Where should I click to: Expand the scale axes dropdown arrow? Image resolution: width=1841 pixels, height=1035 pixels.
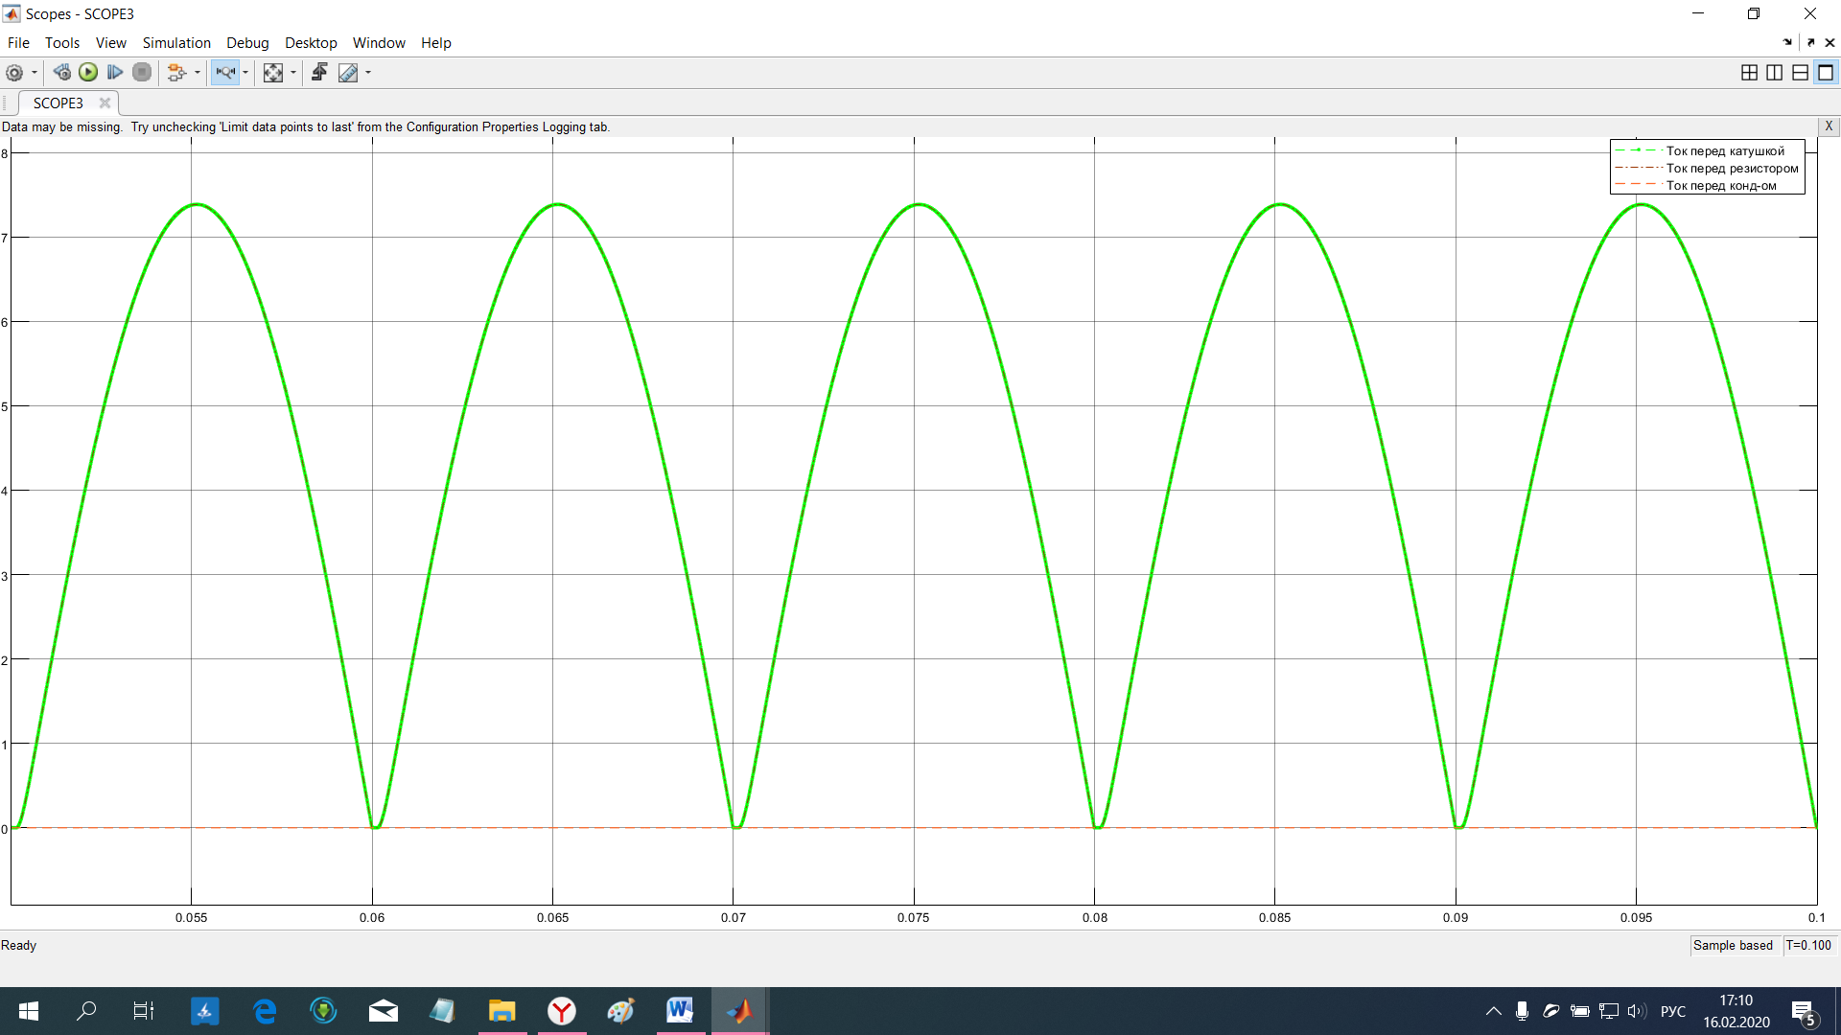[x=293, y=73]
